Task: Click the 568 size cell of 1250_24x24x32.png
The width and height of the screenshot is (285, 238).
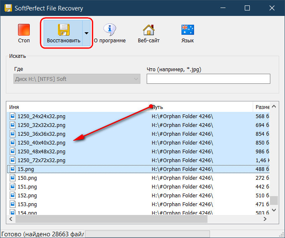Action: (262, 116)
